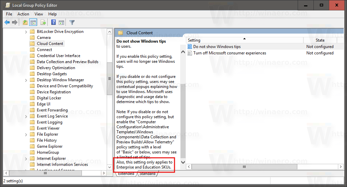This screenshot has width=347, height=187.
Task: Click settings list horizontal scroll right arrow
Action: (x=341, y=167)
